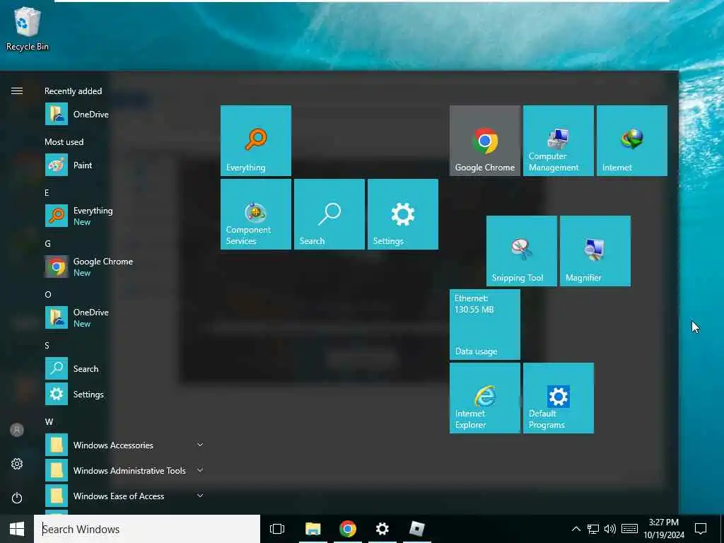Jump to the letter O header
This screenshot has width=724, height=543.
(x=48, y=294)
